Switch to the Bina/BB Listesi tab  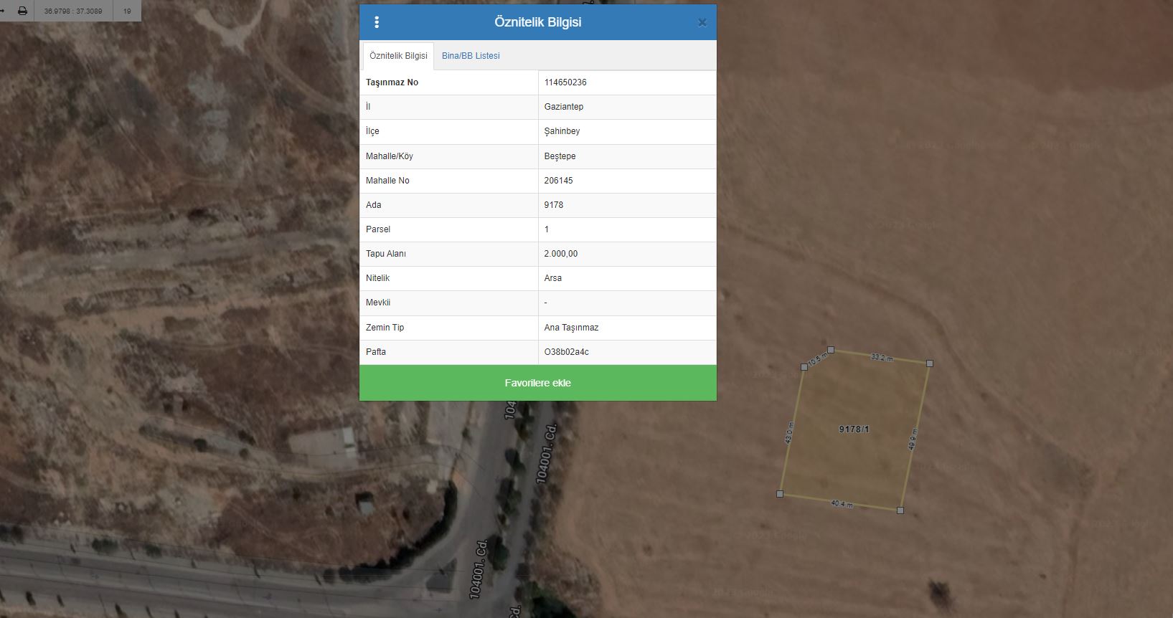click(471, 56)
